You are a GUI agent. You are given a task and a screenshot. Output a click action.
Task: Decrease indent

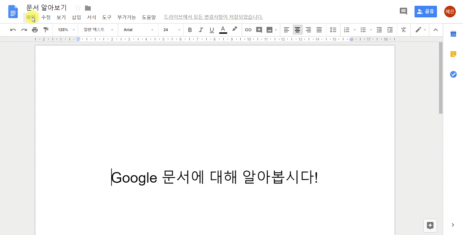click(x=379, y=30)
